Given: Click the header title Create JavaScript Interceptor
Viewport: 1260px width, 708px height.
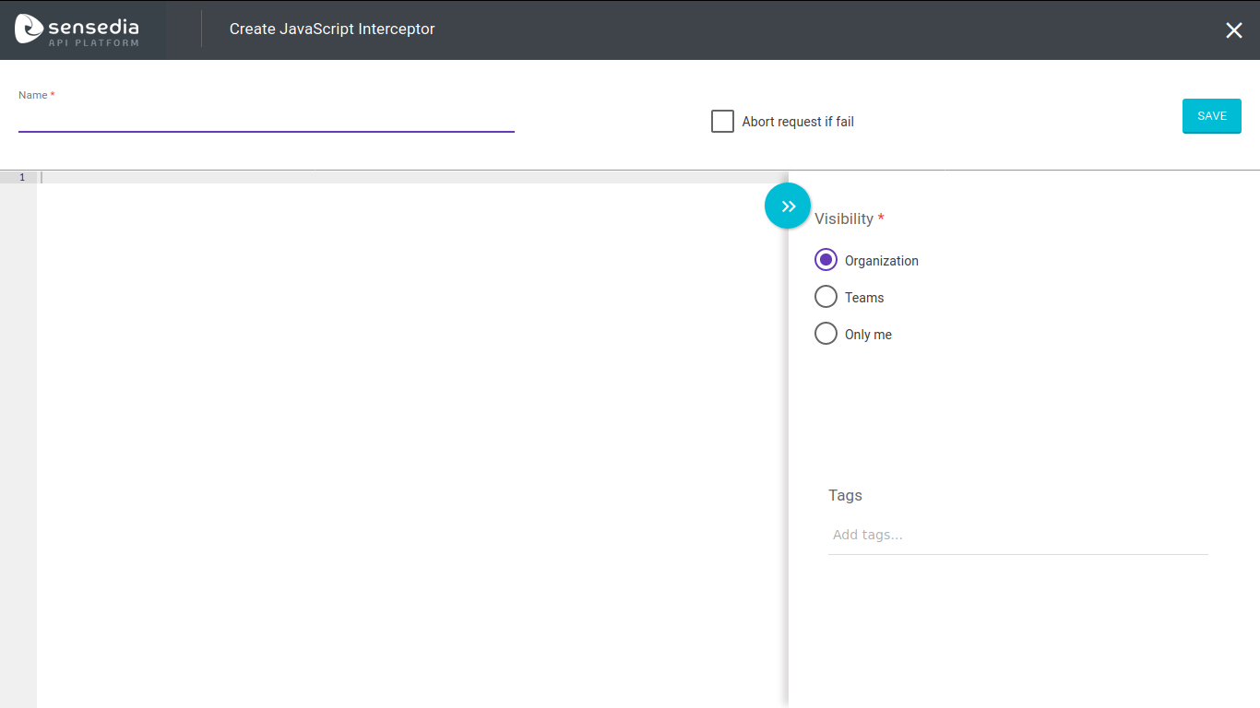Looking at the screenshot, I should pos(332,29).
